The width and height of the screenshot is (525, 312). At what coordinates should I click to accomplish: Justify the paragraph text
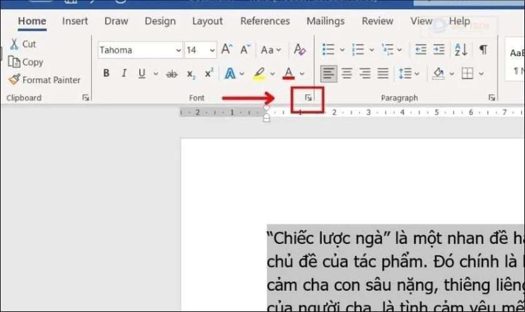click(382, 73)
